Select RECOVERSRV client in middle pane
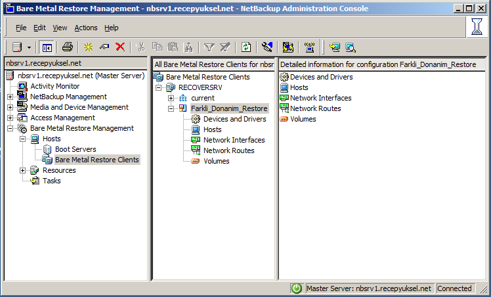Viewport: 491px width, 297px height. (200, 87)
